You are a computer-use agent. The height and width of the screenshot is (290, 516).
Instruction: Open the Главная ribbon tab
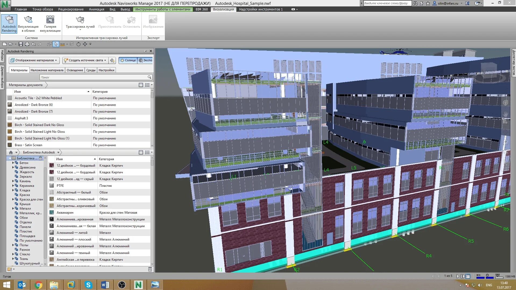click(21, 9)
